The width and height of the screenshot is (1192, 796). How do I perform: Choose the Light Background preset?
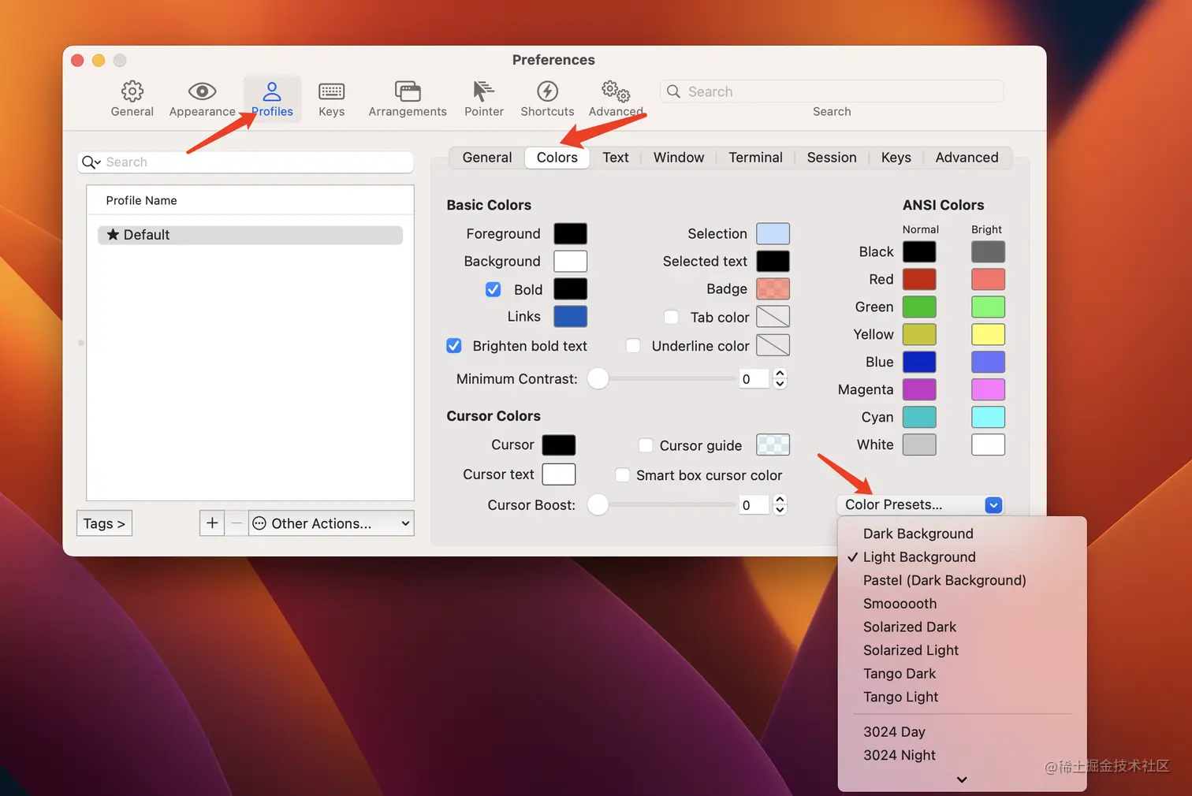[962, 557]
